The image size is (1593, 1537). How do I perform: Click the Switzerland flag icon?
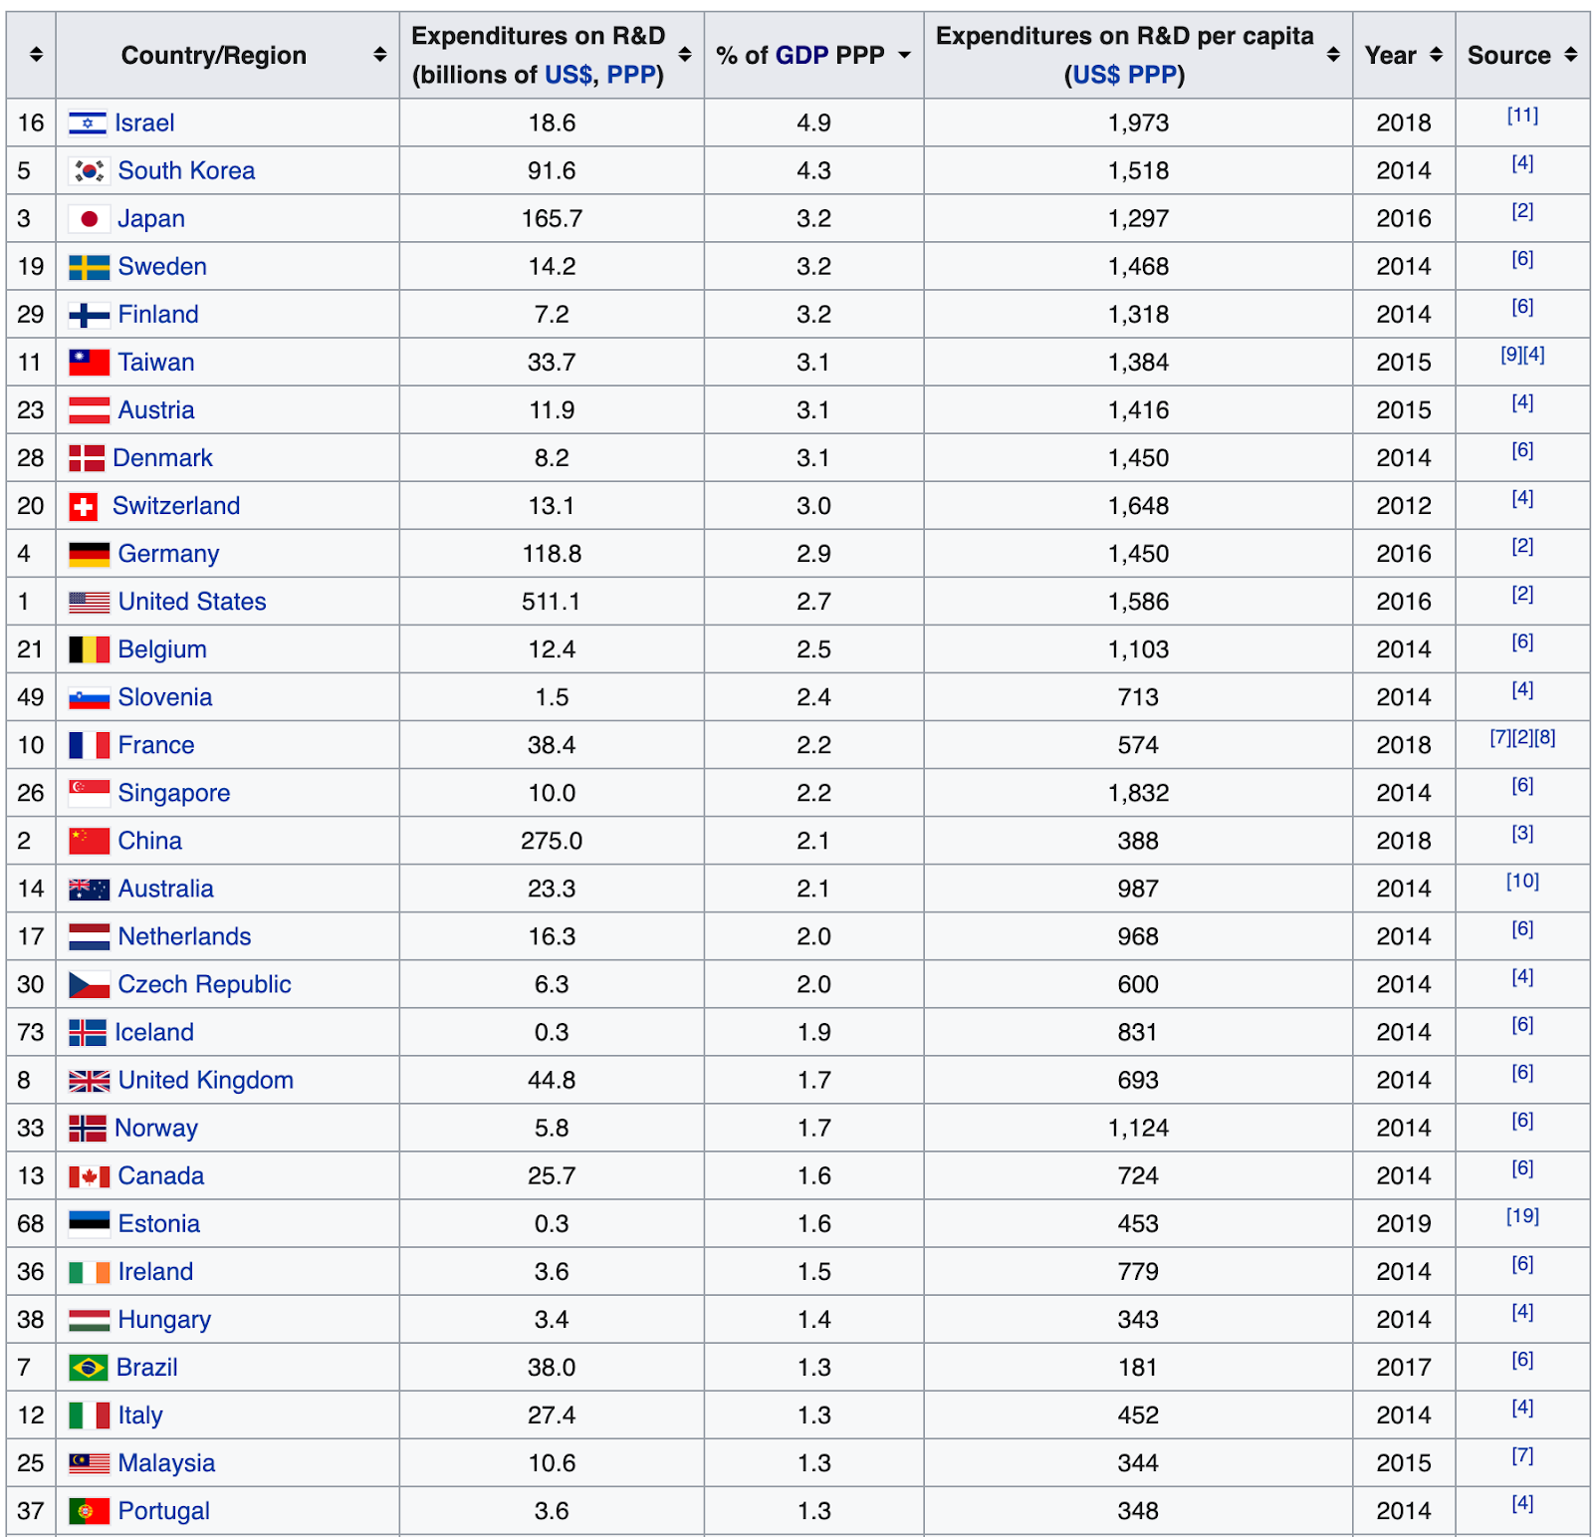tap(83, 506)
